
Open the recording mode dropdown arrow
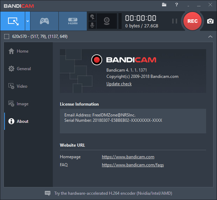[x=28, y=21]
